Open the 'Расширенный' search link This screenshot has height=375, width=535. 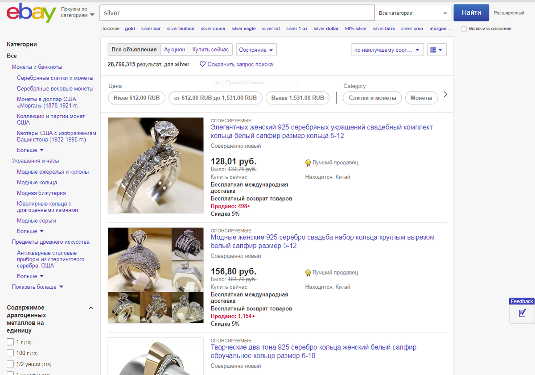tap(509, 13)
